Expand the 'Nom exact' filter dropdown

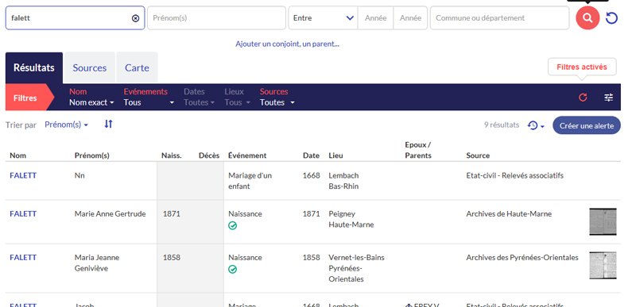point(91,103)
